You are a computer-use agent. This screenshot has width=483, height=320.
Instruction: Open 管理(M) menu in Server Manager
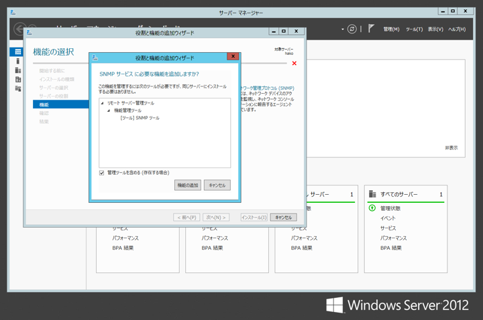click(391, 29)
